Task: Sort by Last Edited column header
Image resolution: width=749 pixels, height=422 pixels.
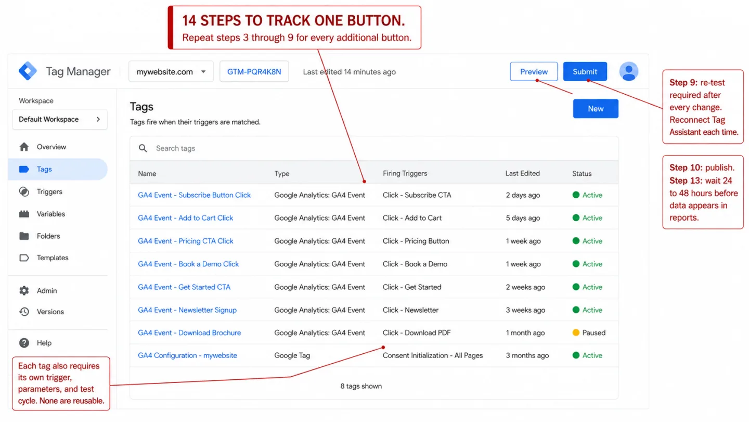Action: click(x=523, y=173)
